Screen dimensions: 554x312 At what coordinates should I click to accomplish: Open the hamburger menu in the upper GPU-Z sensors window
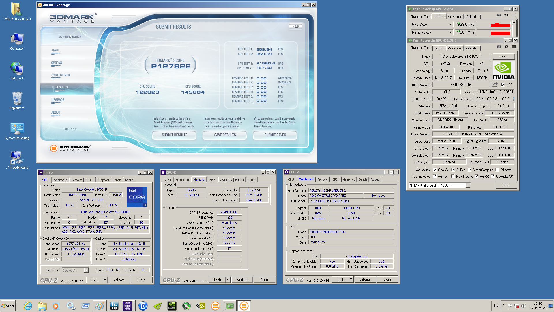(514, 15)
